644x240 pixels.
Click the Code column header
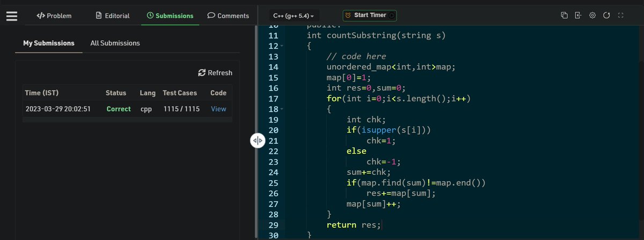218,92
